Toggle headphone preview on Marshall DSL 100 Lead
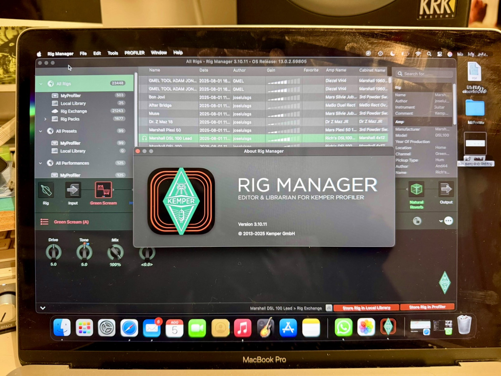Image resolution: width=501 pixels, height=376 pixels. point(144,138)
